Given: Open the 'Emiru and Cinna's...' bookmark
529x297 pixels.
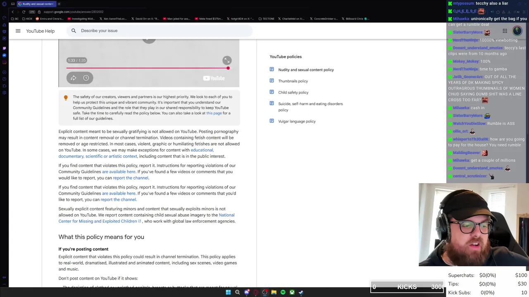Looking at the screenshot, I should click(50, 19).
